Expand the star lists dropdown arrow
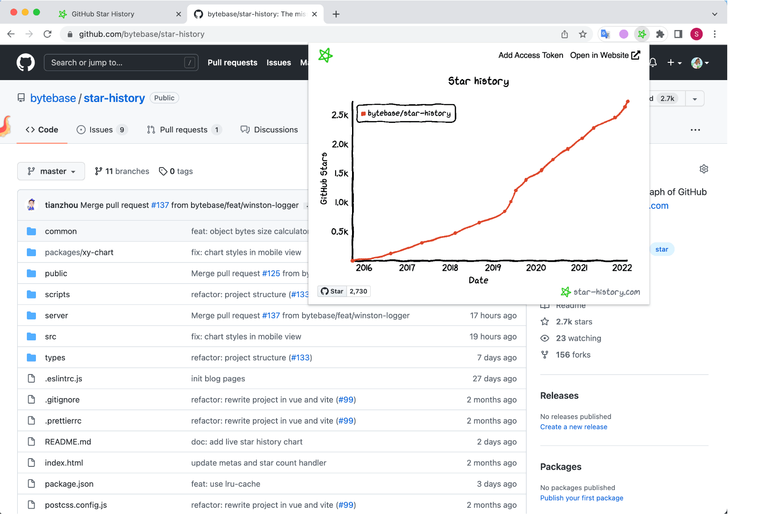Image resolution: width=765 pixels, height=526 pixels. coord(695,98)
